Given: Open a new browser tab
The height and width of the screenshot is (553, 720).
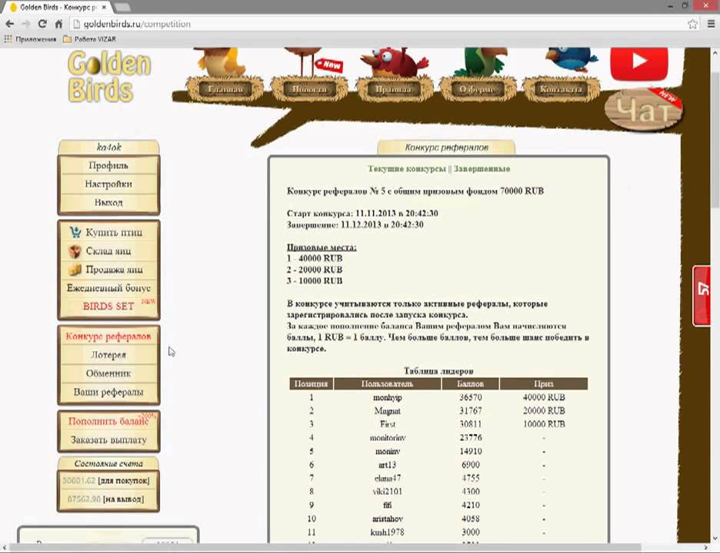Looking at the screenshot, I should [x=122, y=7].
